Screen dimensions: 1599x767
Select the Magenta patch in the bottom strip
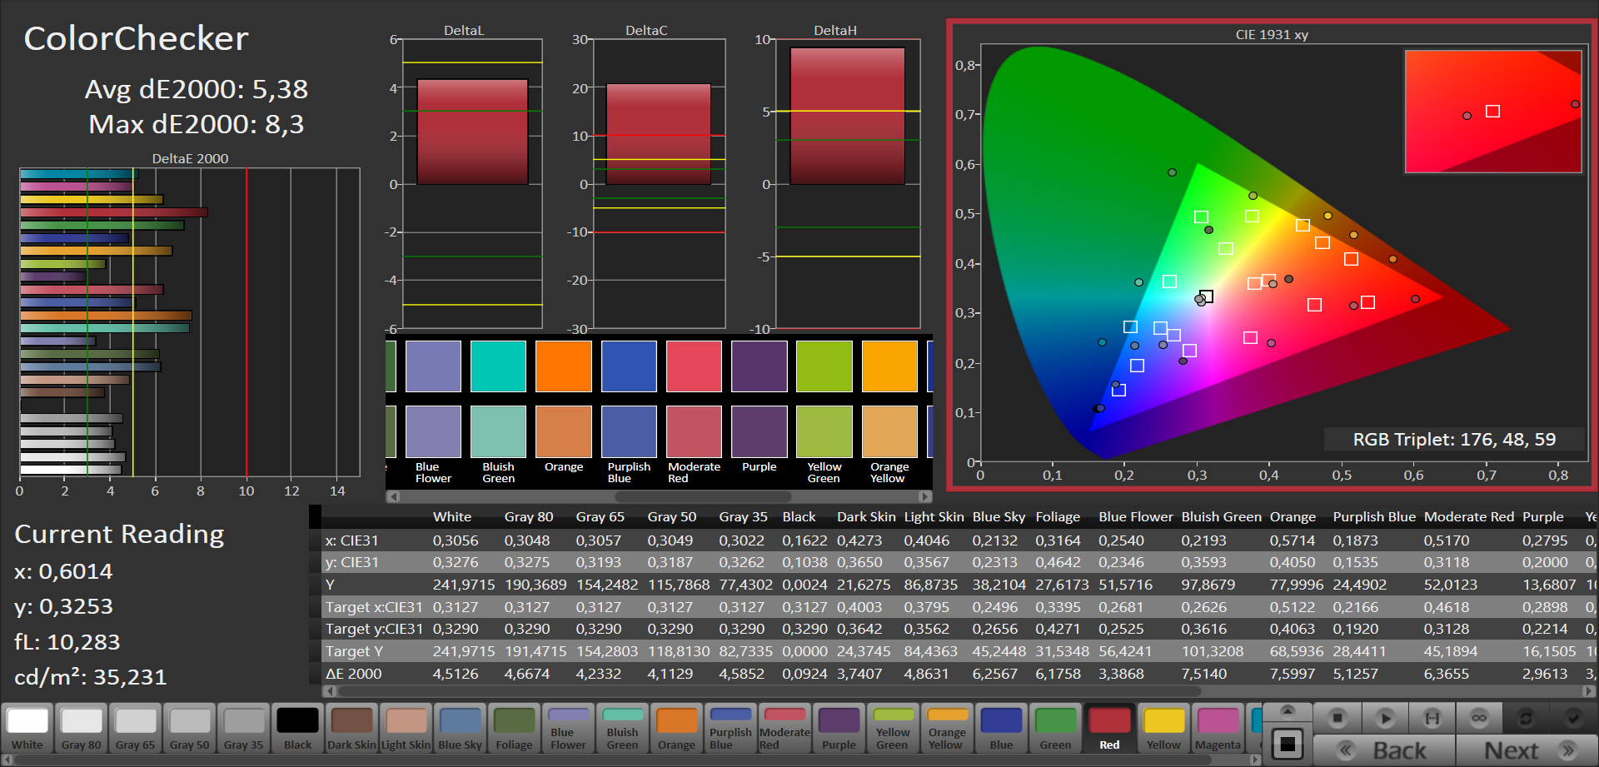coord(1218,729)
